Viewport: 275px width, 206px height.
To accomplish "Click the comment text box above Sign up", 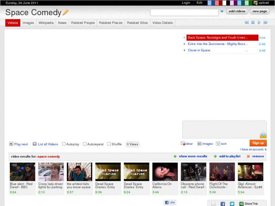I will point(224,129).
